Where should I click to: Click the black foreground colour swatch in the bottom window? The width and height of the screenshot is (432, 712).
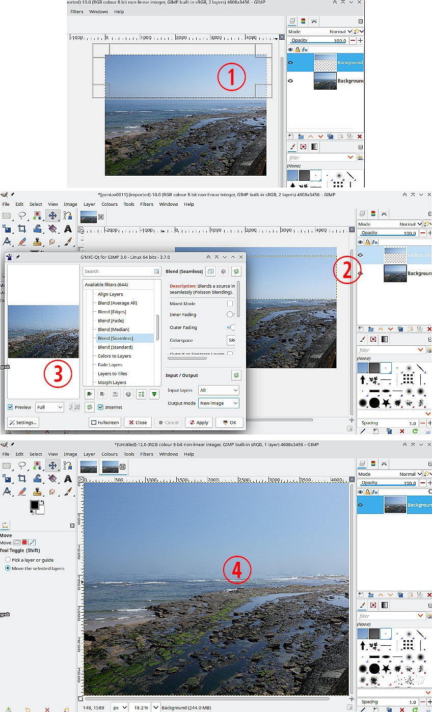click(34, 505)
